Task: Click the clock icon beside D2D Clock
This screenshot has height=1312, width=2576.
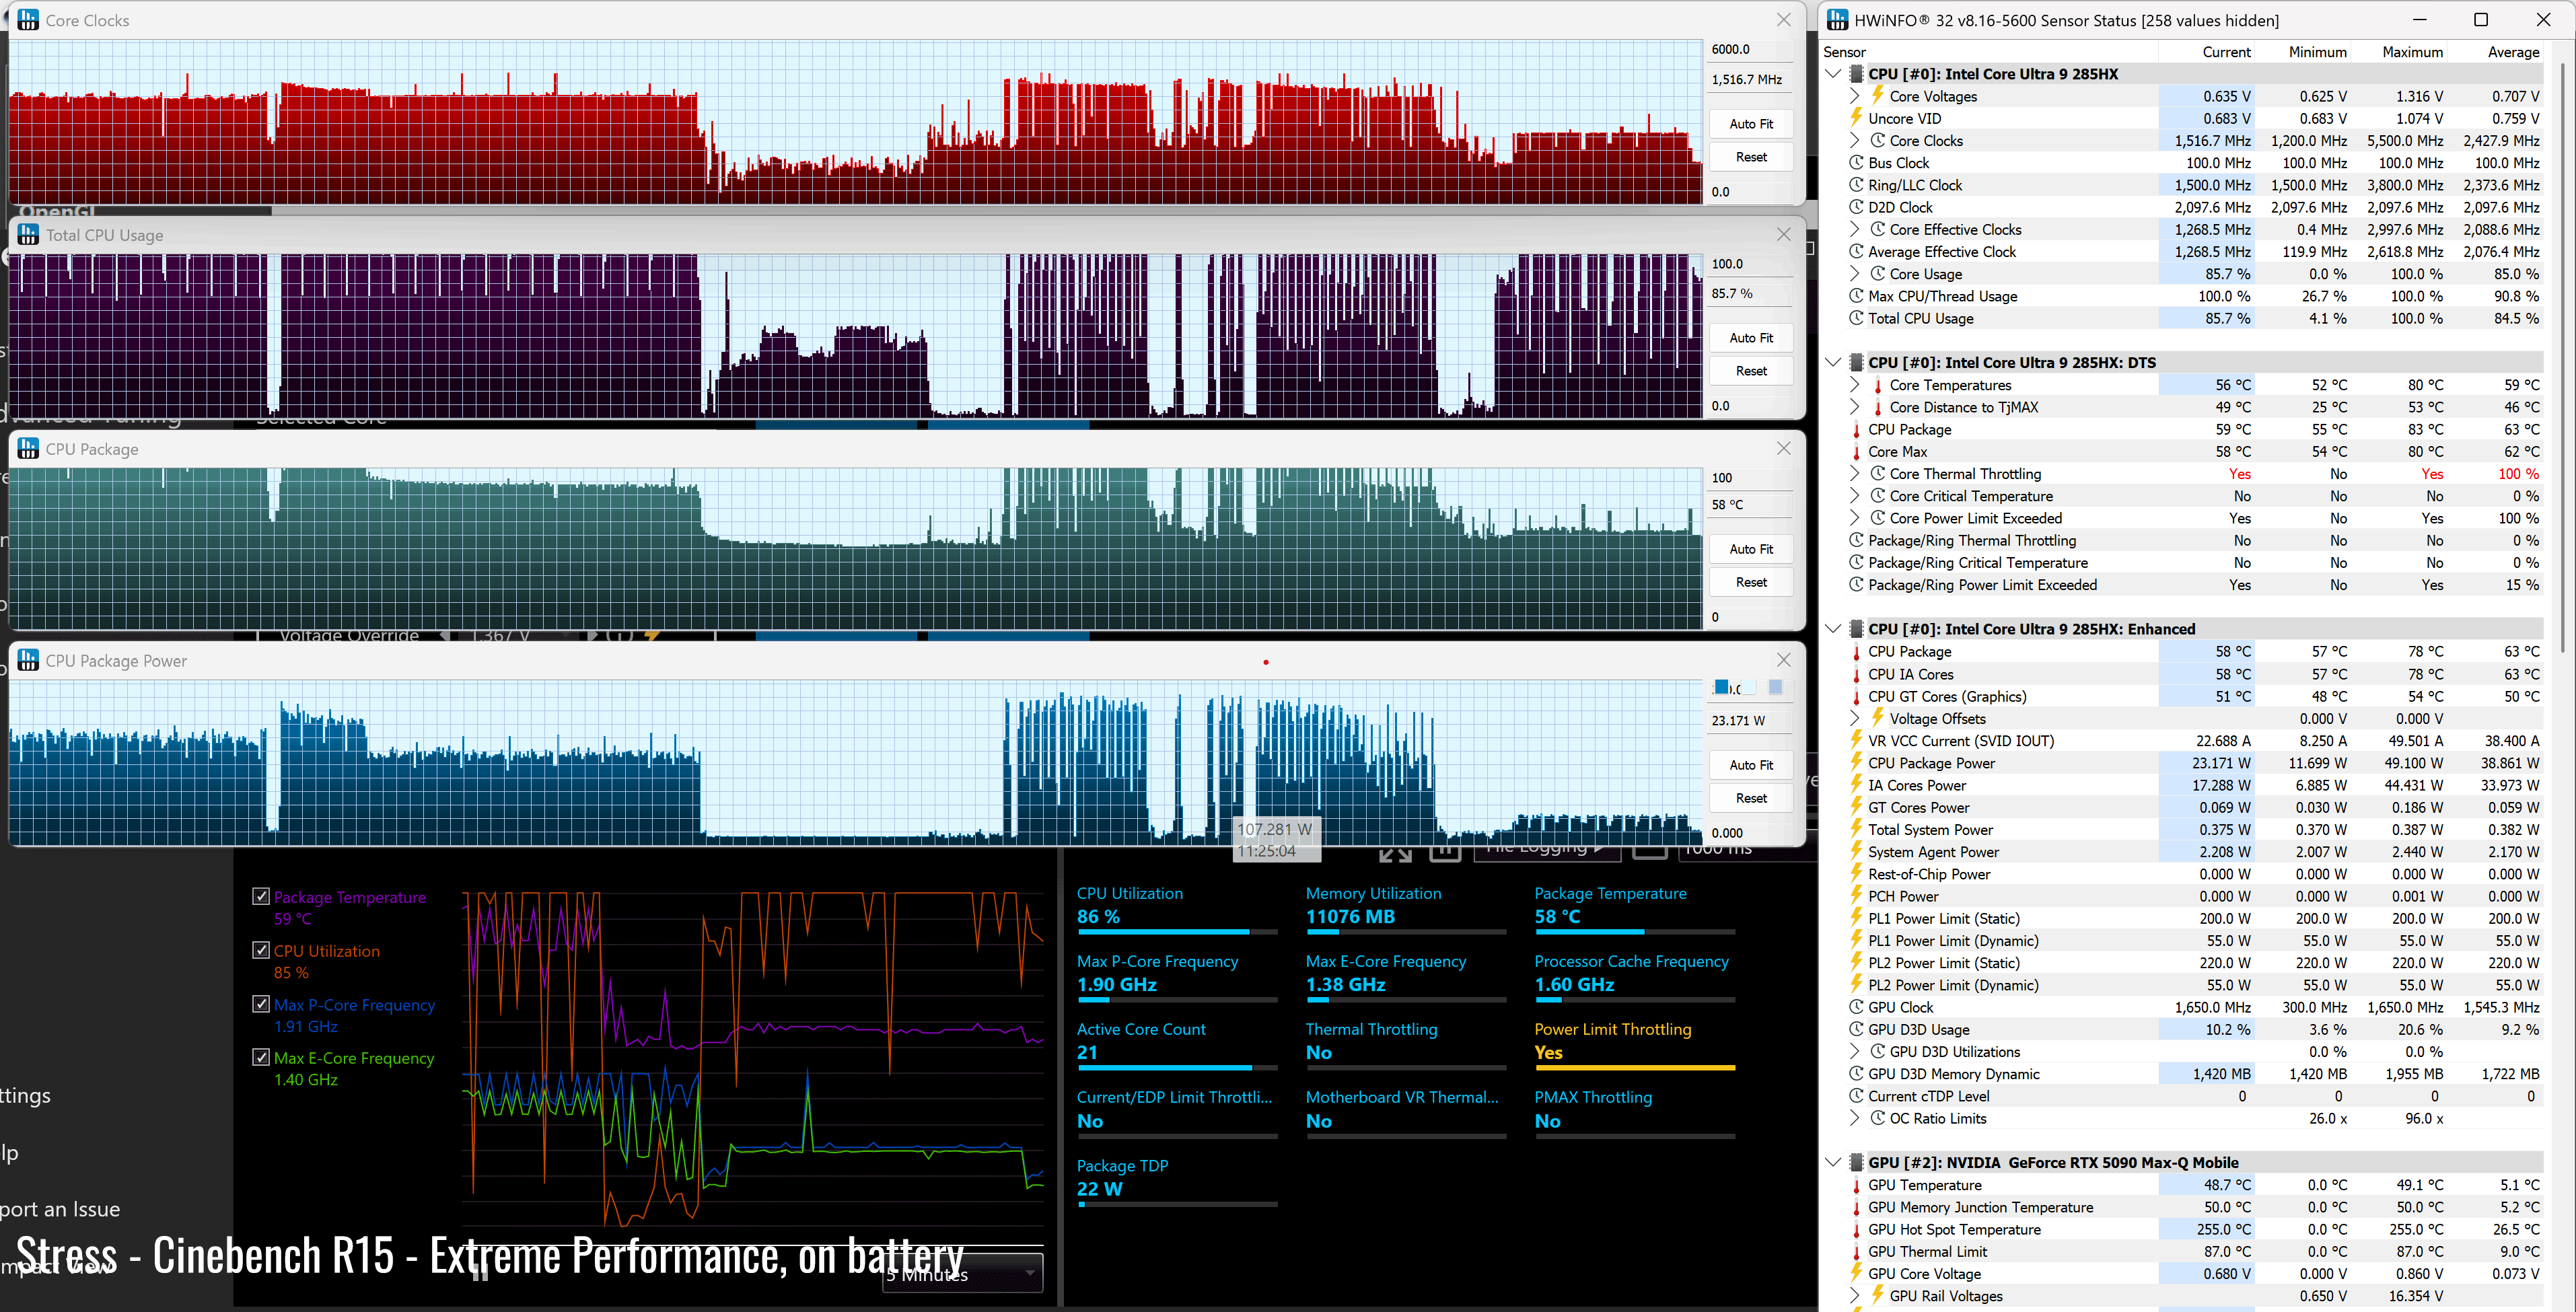Action: (x=1856, y=207)
